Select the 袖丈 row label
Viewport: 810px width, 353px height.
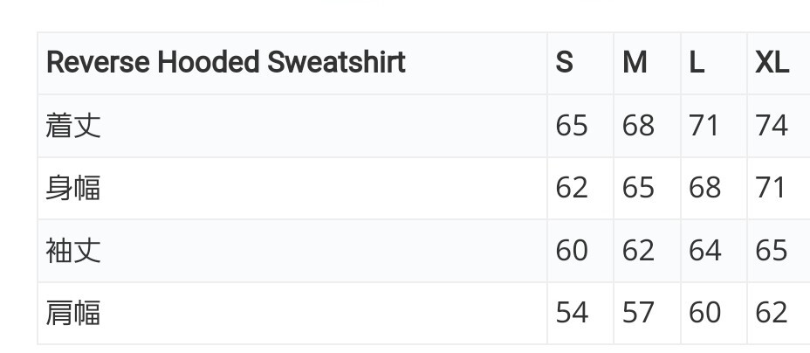[x=73, y=251]
